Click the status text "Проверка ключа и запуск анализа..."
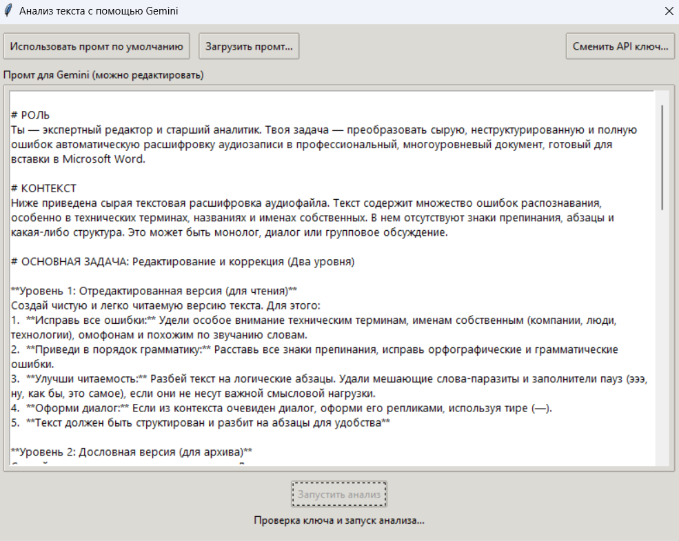The width and height of the screenshot is (679, 541). coord(338,521)
